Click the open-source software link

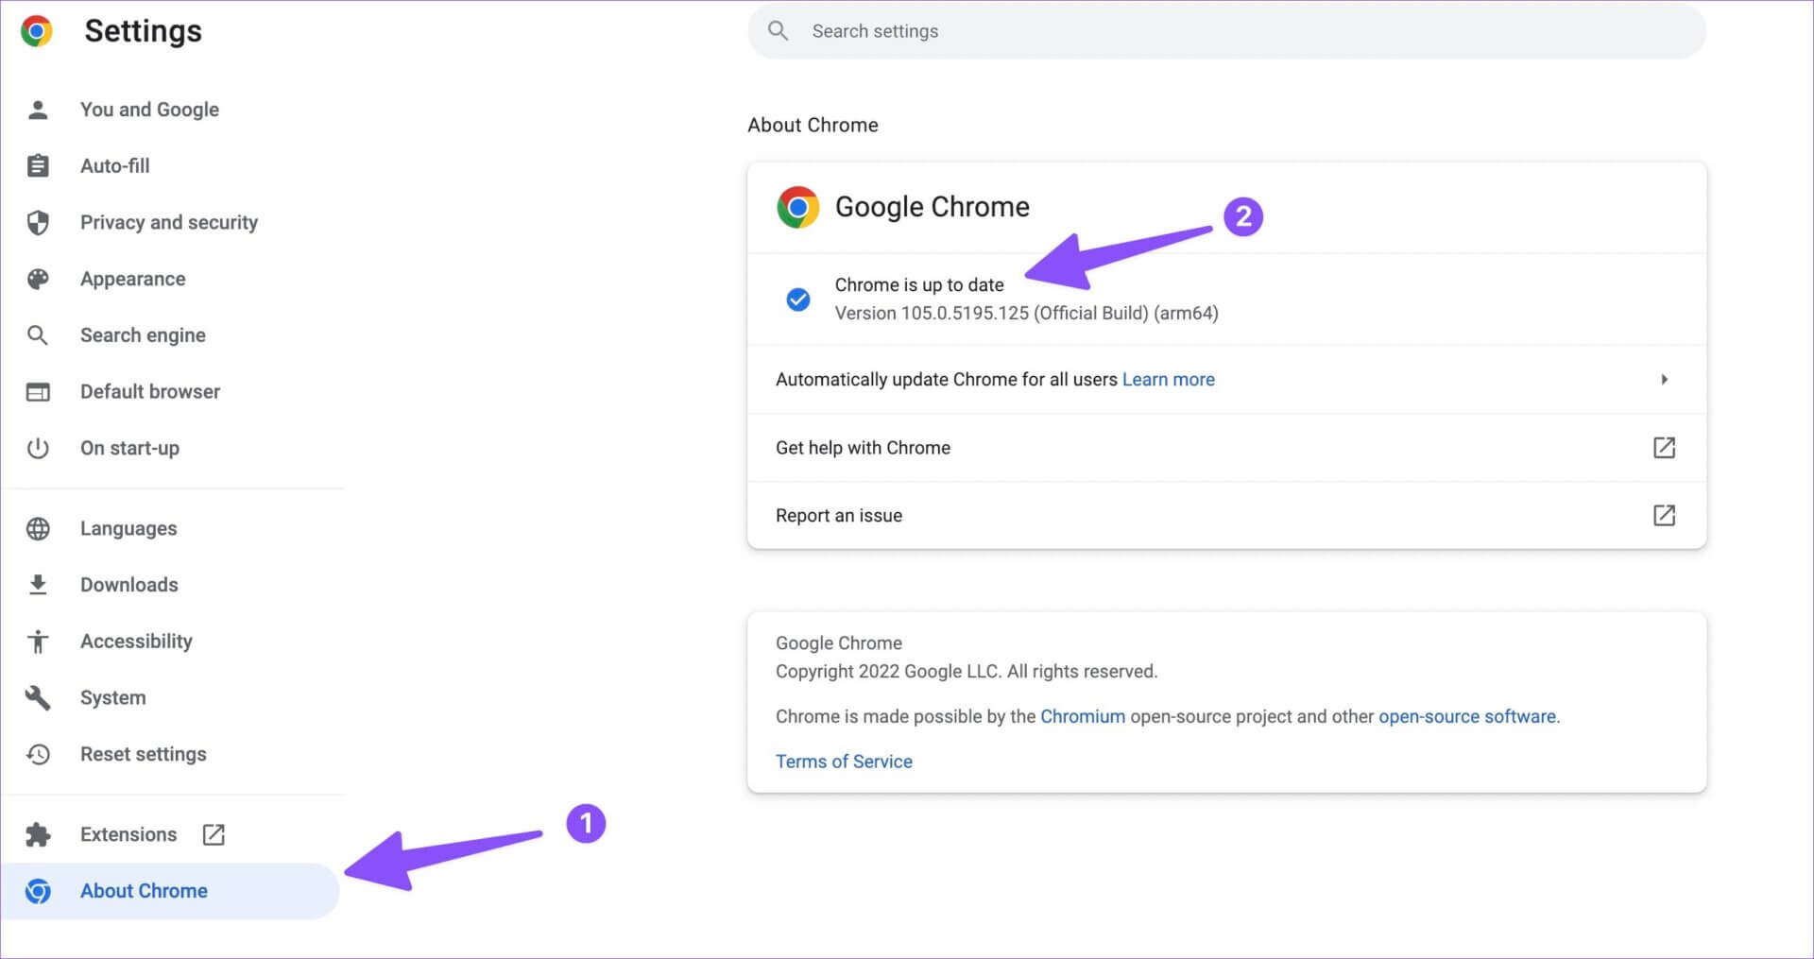click(1467, 716)
